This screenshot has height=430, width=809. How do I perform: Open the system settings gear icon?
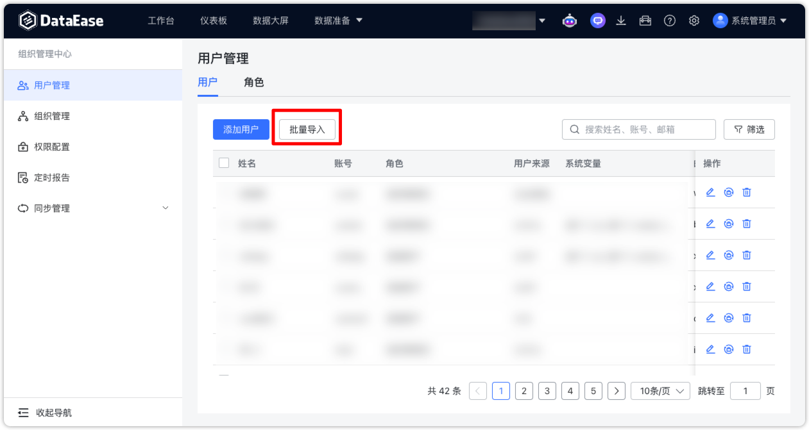point(694,21)
